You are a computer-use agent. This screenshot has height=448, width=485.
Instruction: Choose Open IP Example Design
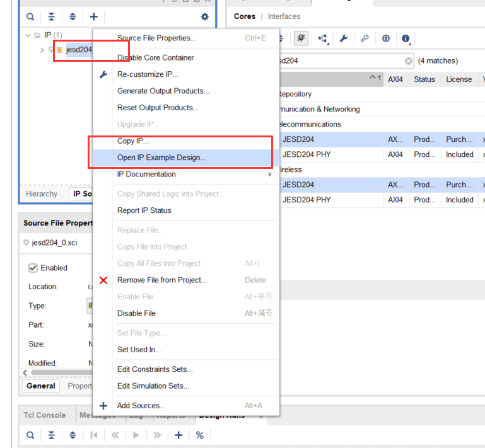pyautogui.click(x=186, y=158)
